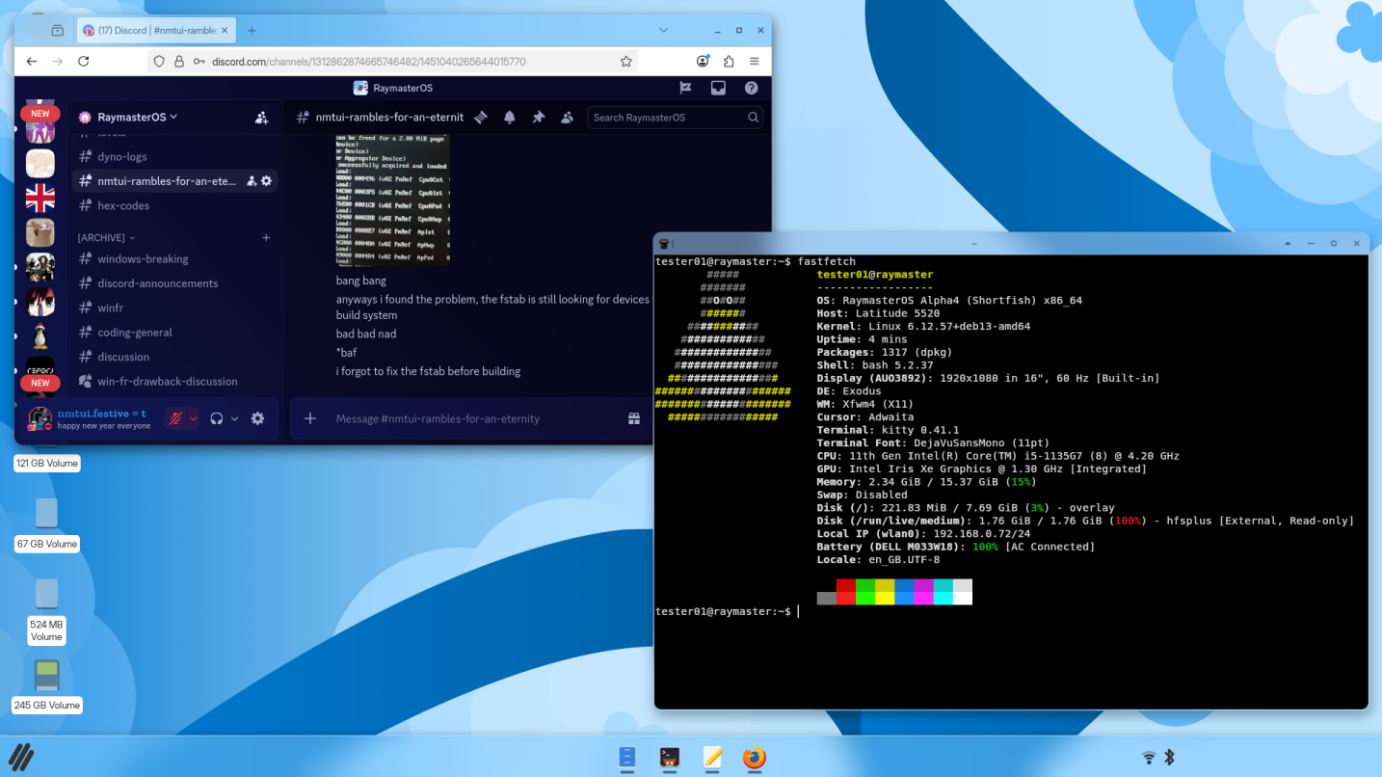Image resolution: width=1382 pixels, height=777 pixels.
Task: Open the winfr channel
Action: [x=174, y=308]
